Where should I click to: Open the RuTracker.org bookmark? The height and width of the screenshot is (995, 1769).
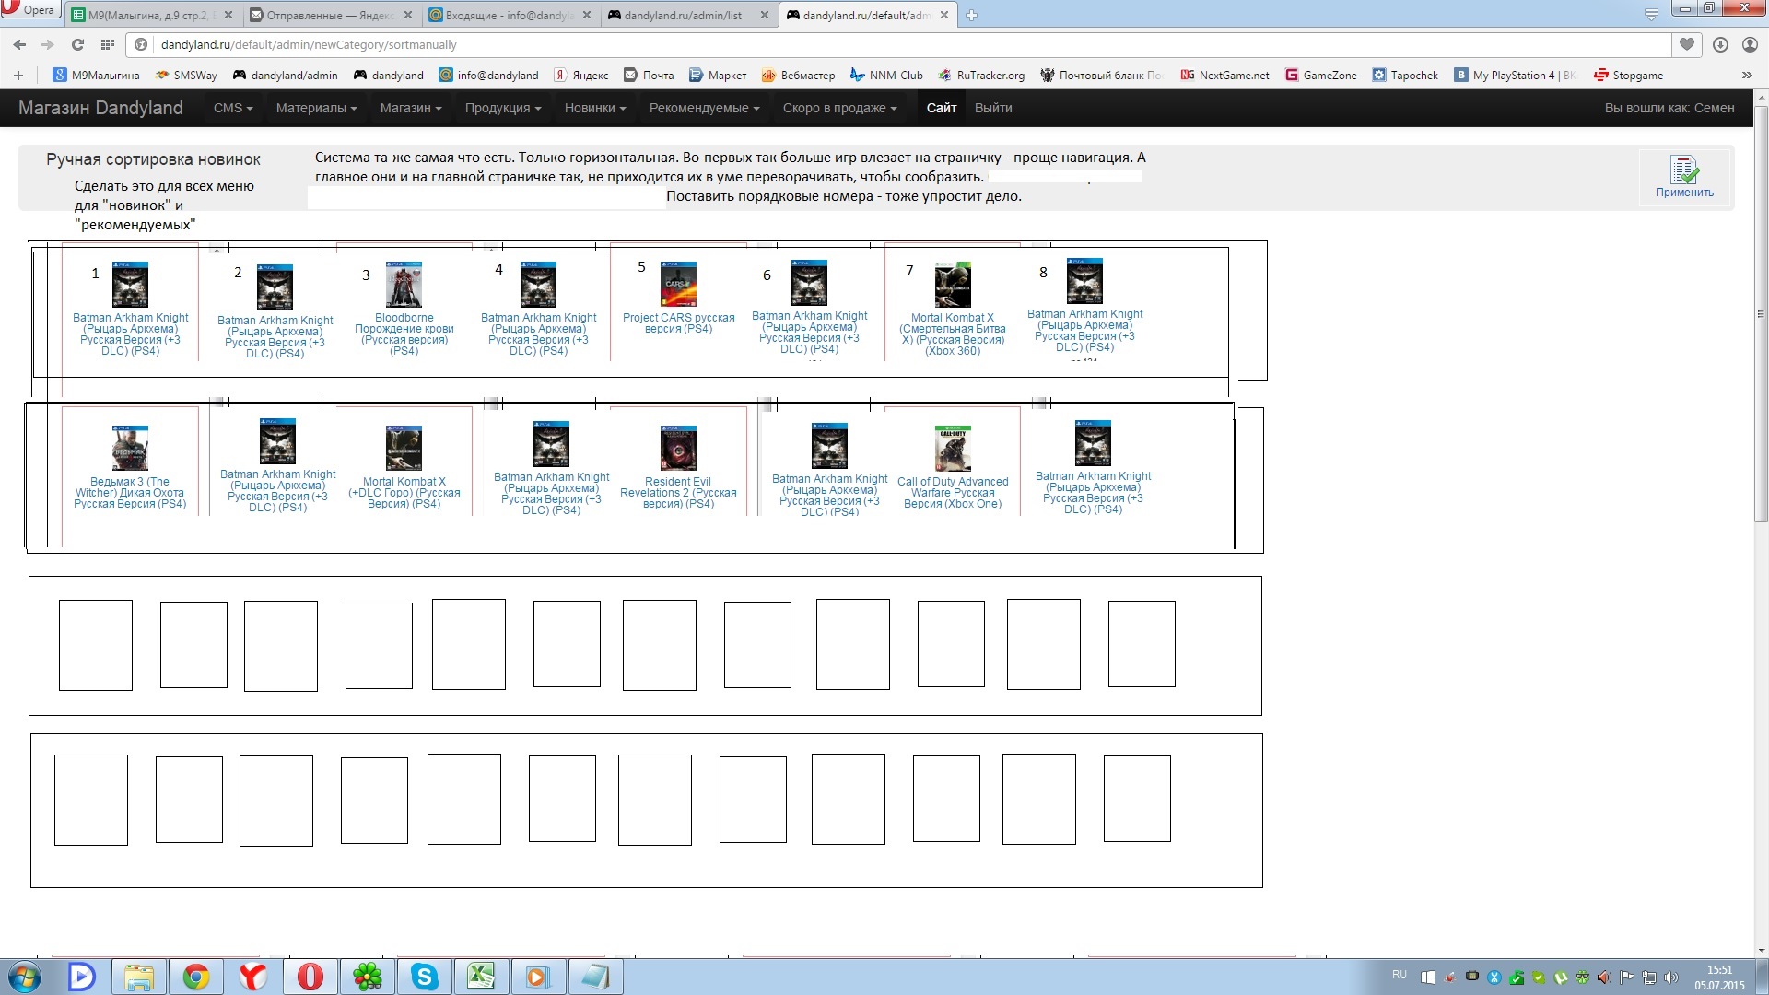(981, 76)
